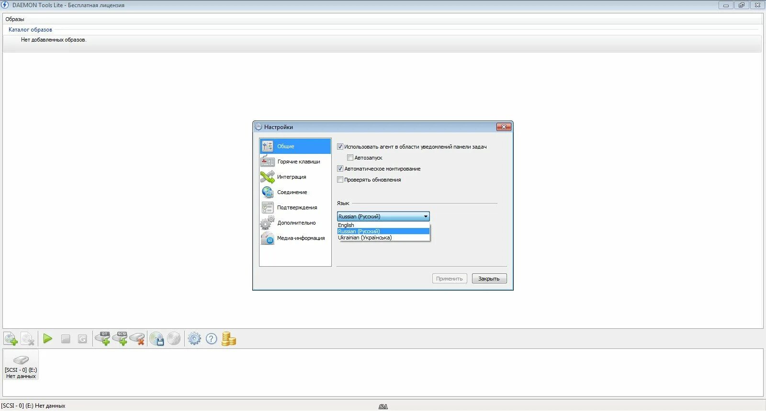The image size is (766, 411).
Task: Click the Подтверждения checklist icon
Action: [x=267, y=207]
